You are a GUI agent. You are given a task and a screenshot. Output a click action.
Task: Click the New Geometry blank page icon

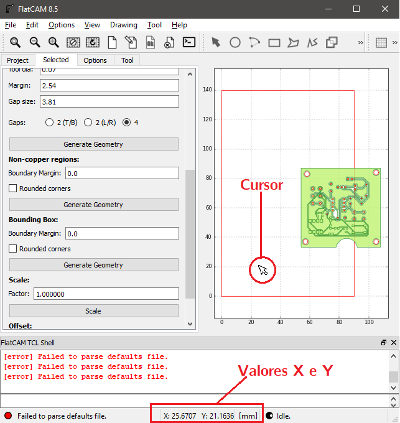(x=112, y=42)
